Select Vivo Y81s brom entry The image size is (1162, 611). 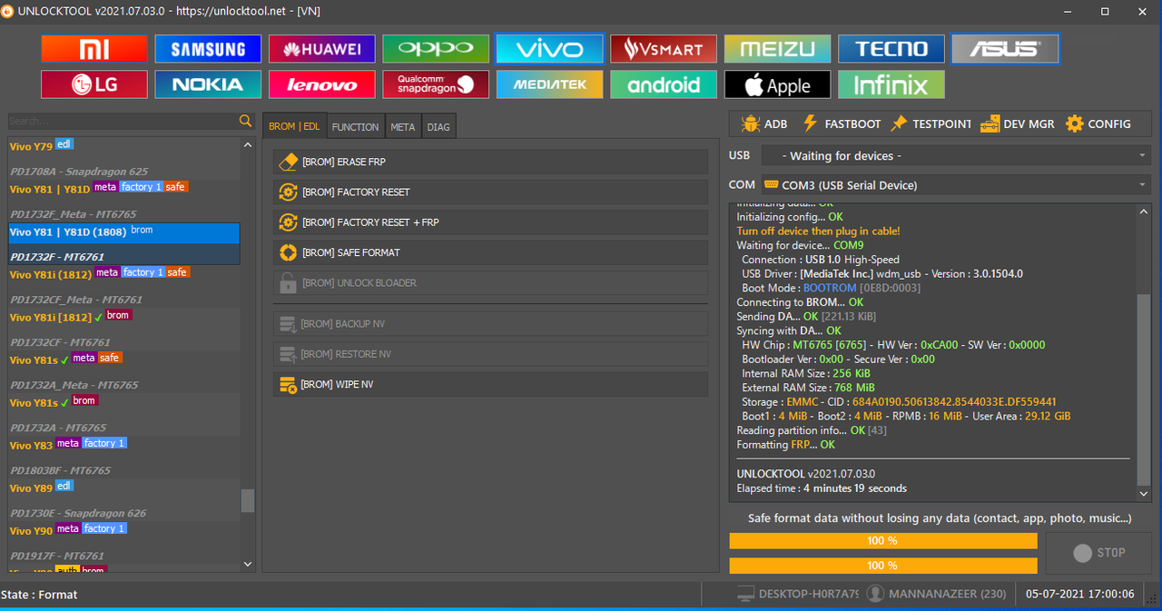click(x=124, y=402)
